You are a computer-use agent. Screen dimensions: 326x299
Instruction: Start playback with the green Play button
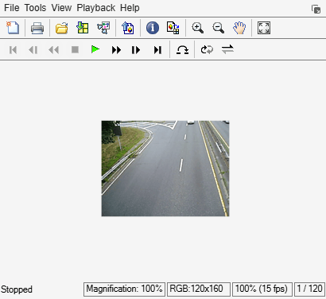point(95,49)
